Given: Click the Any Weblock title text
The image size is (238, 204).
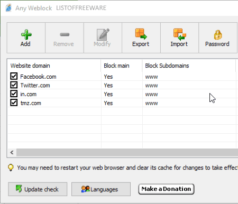Looking at the screenshot, I should coord(33,8).
